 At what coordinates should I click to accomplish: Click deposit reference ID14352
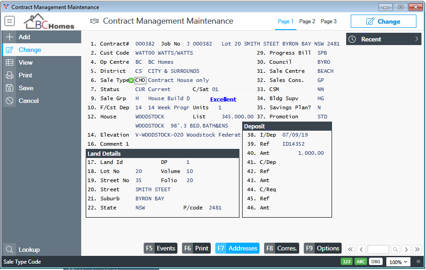(293, 144)
